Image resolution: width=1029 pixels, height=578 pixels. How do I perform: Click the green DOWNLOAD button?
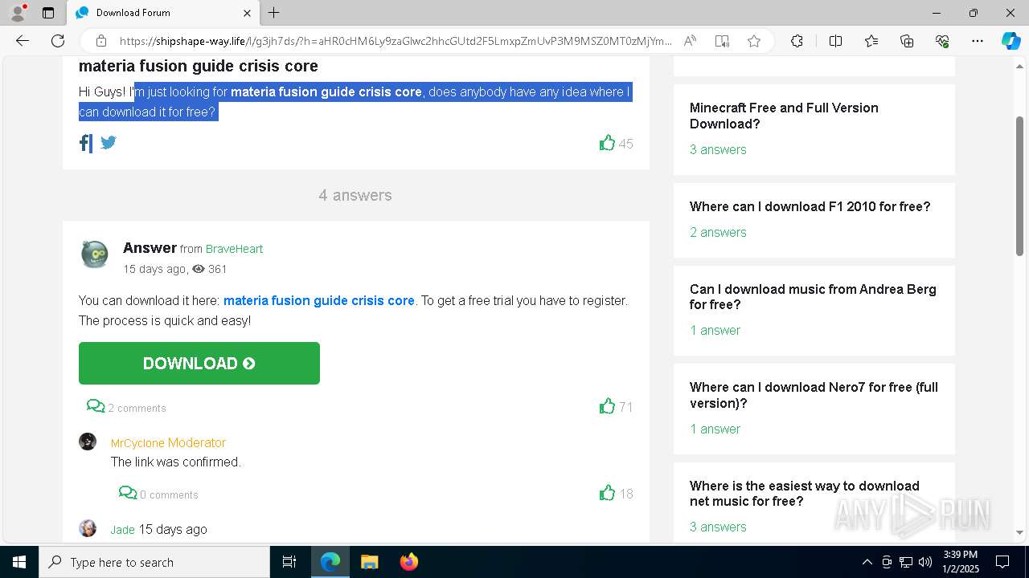click(x=199, y=363)
